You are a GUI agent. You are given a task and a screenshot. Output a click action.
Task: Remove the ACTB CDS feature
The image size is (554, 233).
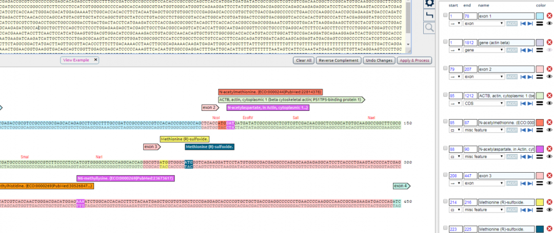point(549,96)
